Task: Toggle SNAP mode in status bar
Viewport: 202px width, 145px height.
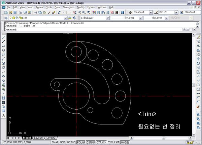Action: coord(55,142)
